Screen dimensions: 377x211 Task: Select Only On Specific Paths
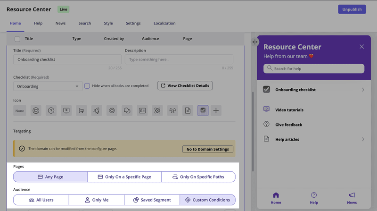tap(198, 177)
